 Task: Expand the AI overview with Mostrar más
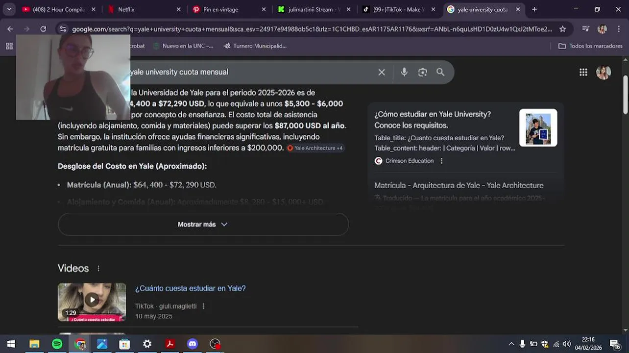click(x=203, y=225)
